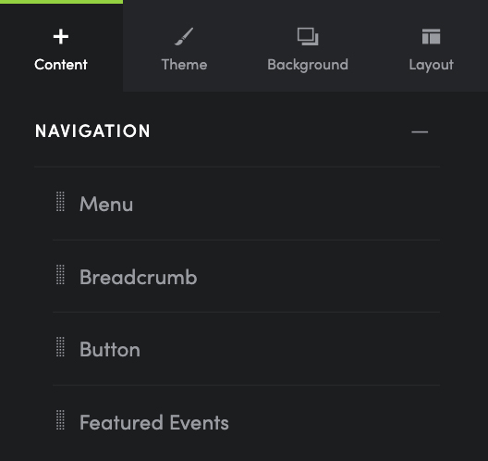The width and height of the screenshot is (488, 461).
Task: Click the paintbrush Theme icon
Action: [x=184, y=36]
